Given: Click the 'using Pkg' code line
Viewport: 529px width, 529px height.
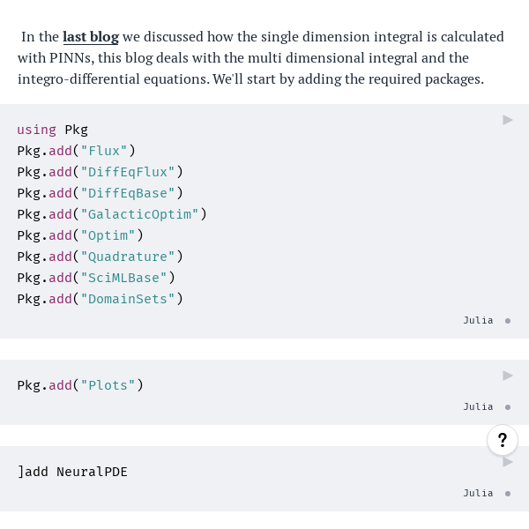Looking at the screenshot, I should click(53, 130).
